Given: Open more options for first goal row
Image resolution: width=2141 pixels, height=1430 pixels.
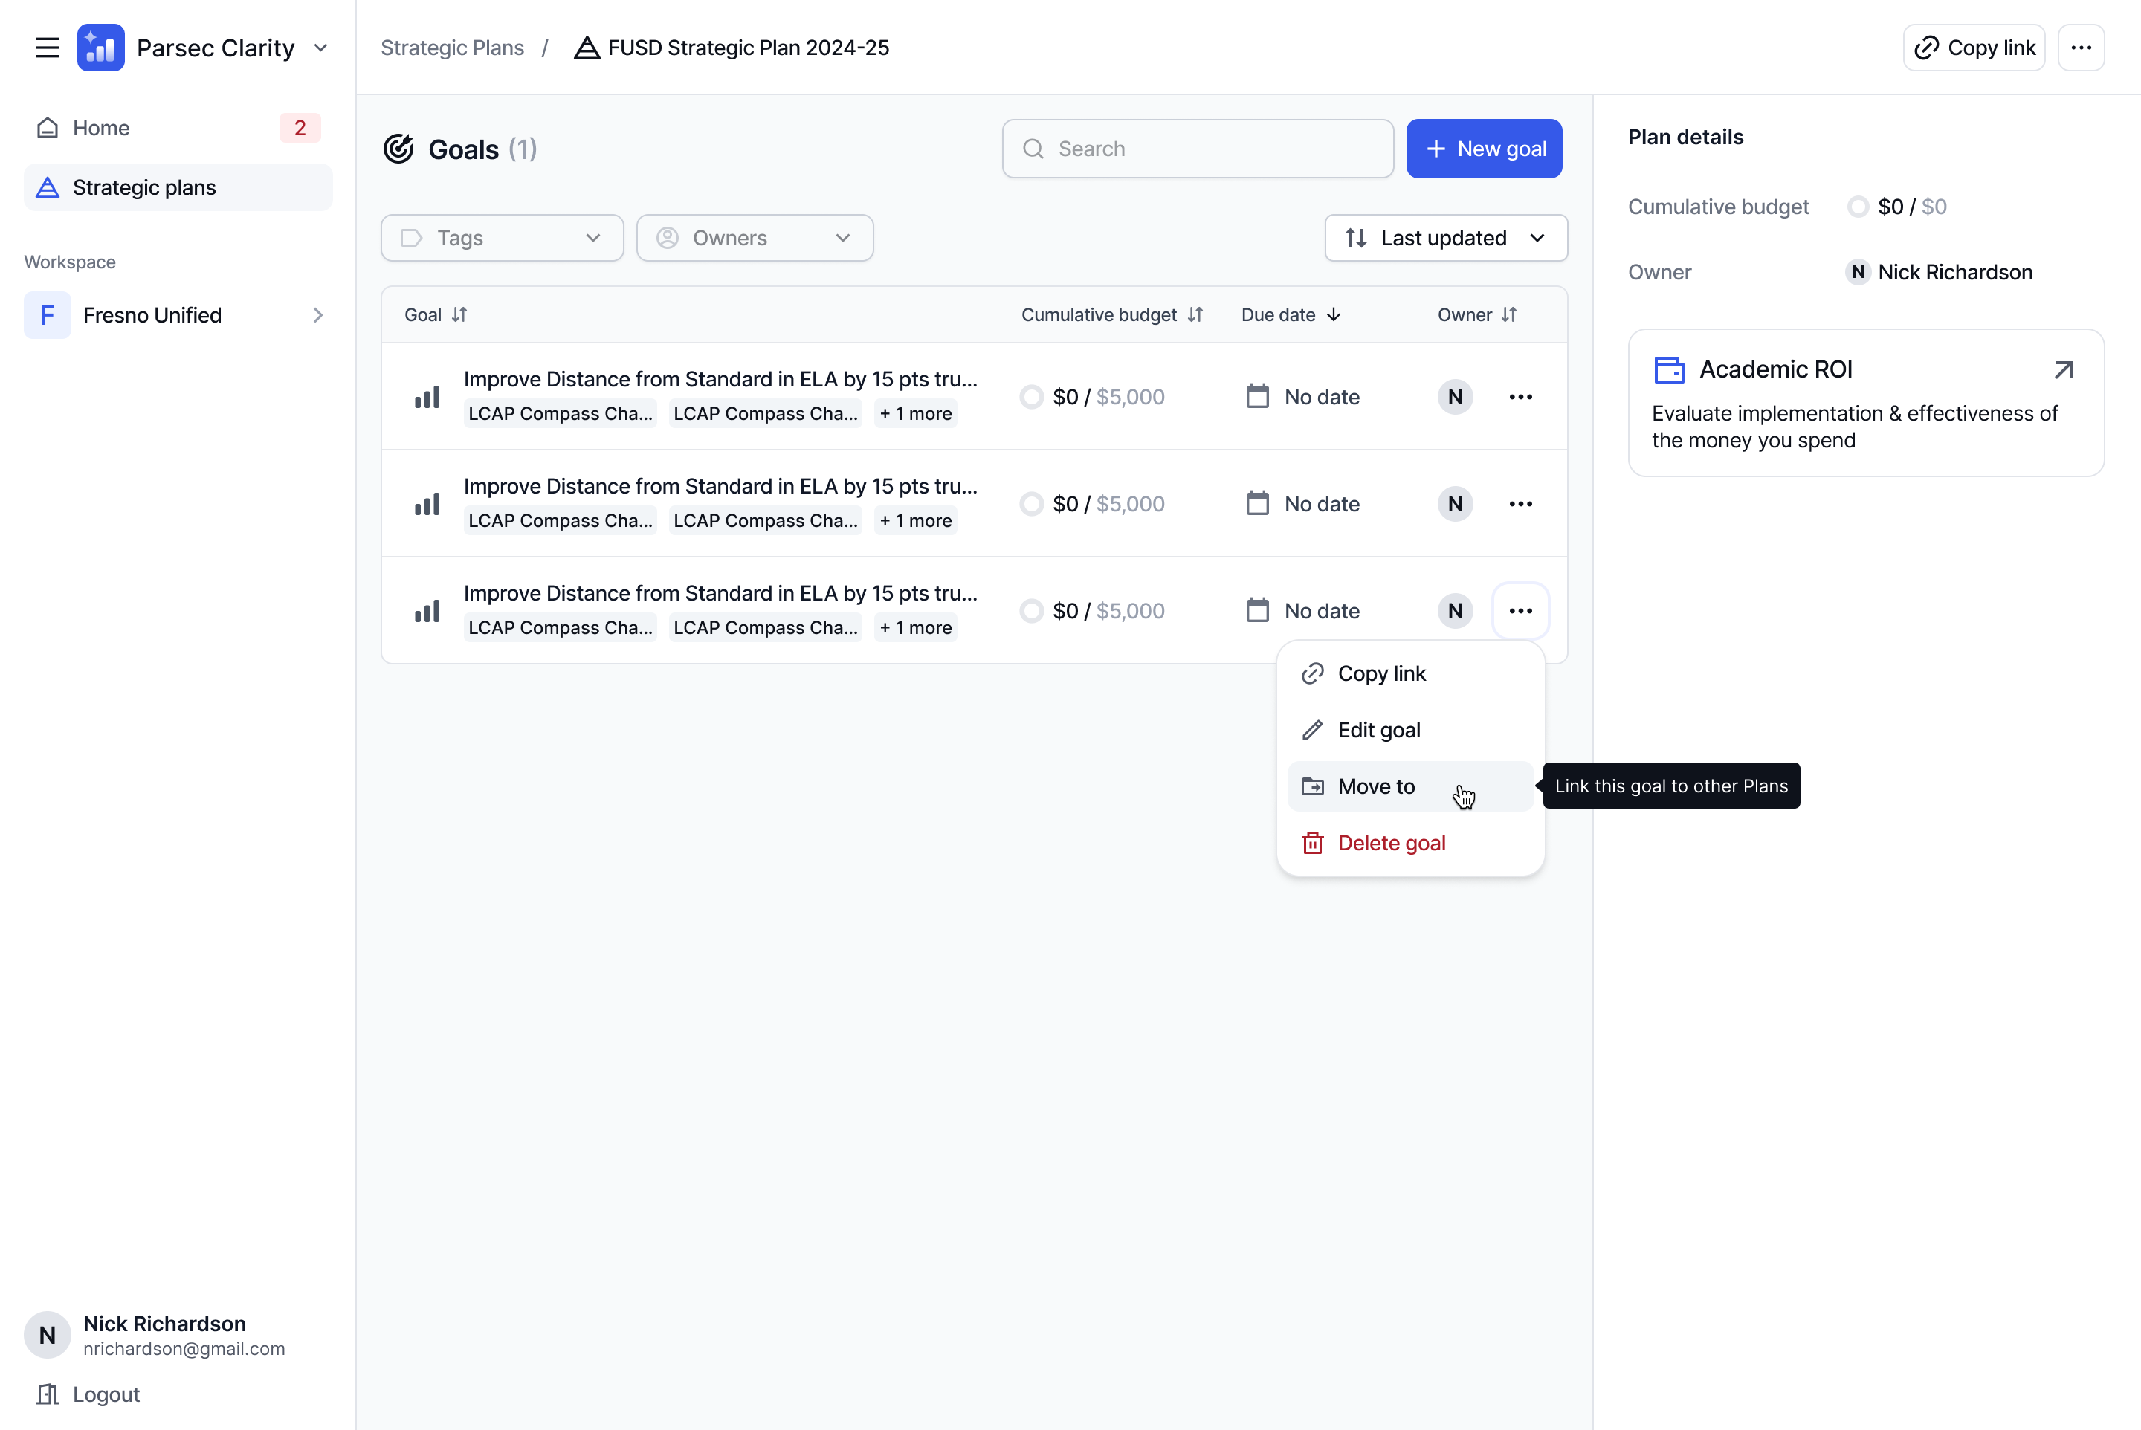Looking at the screenshot, I should pos(1520,397).
